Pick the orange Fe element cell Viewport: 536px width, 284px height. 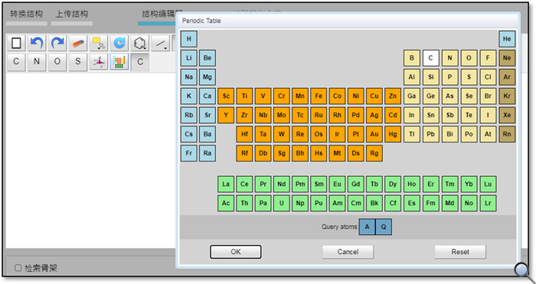click(x=319, y=96)
